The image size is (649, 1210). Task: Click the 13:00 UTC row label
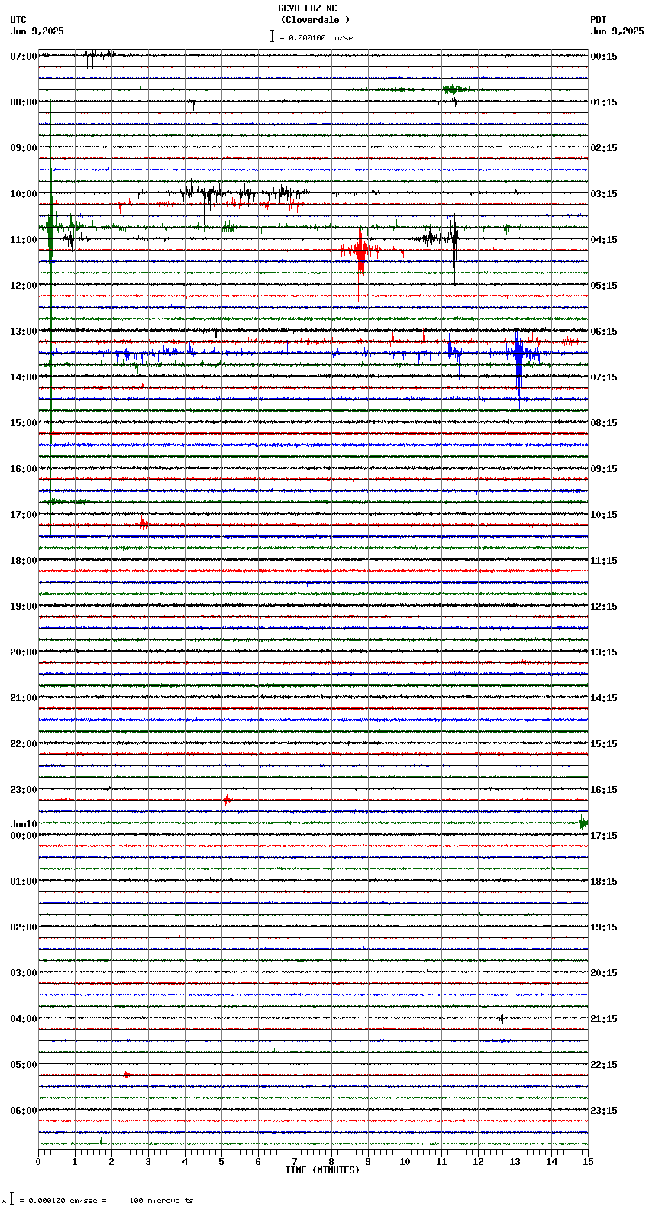[24, 332]
